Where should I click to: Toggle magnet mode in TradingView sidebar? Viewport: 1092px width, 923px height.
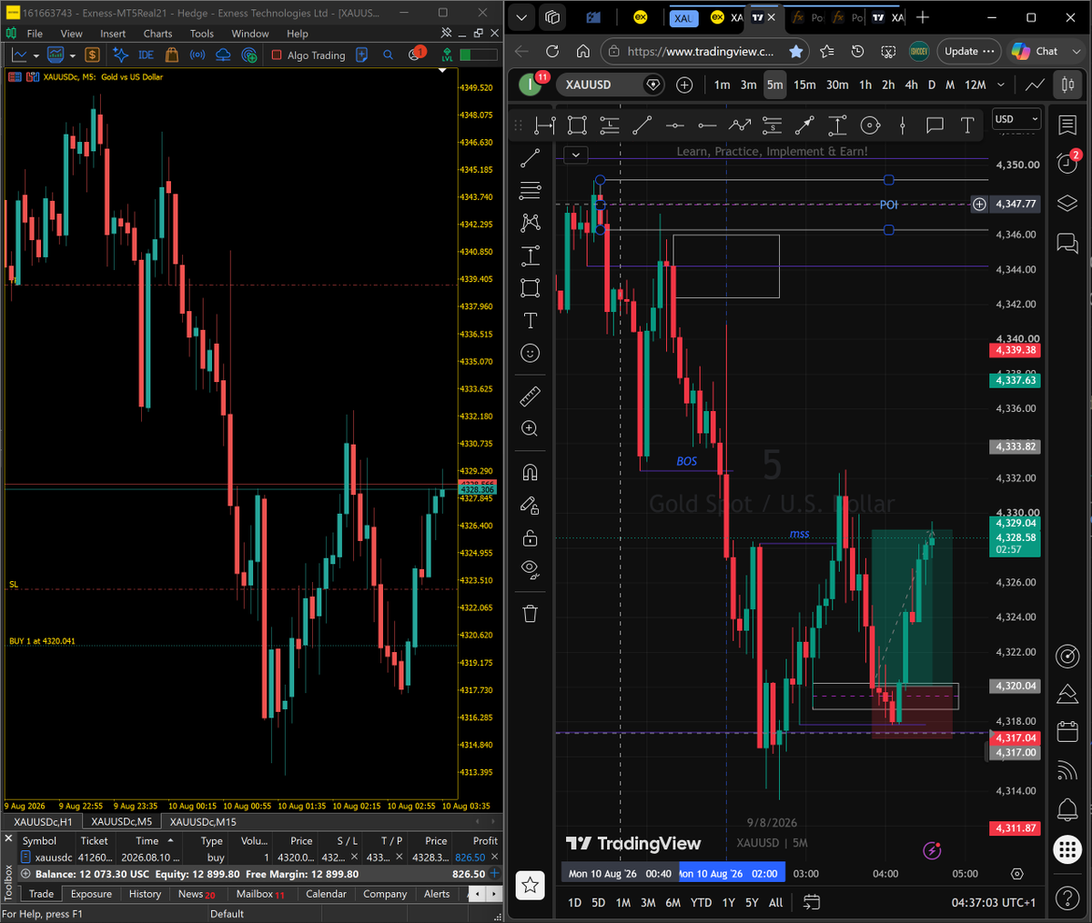pyautogui.click(x=531, y=472)
